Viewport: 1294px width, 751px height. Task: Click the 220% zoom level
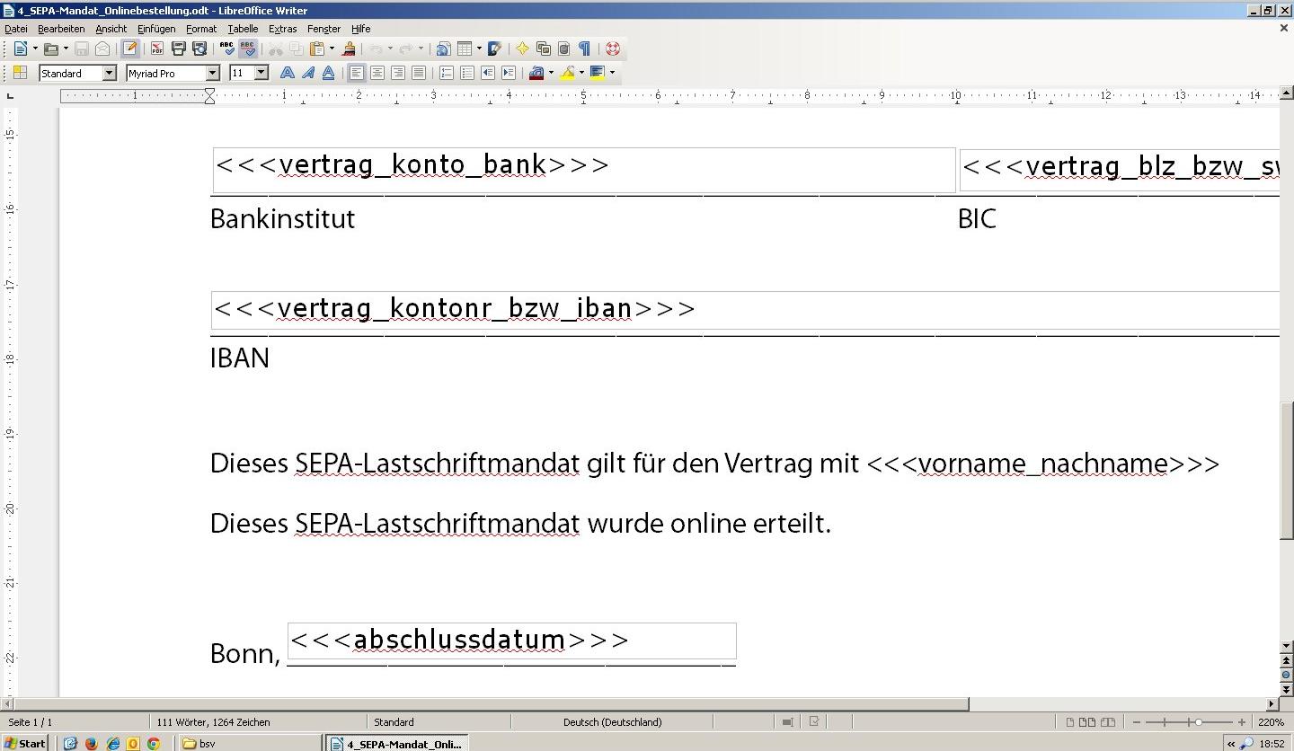[x=1271, y=722]
